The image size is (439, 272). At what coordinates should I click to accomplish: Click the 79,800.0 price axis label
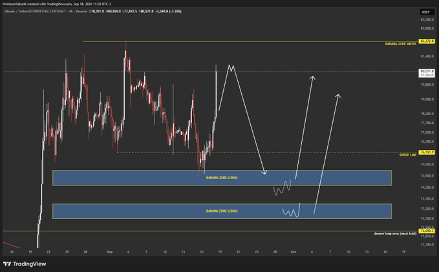coord(427,85)
